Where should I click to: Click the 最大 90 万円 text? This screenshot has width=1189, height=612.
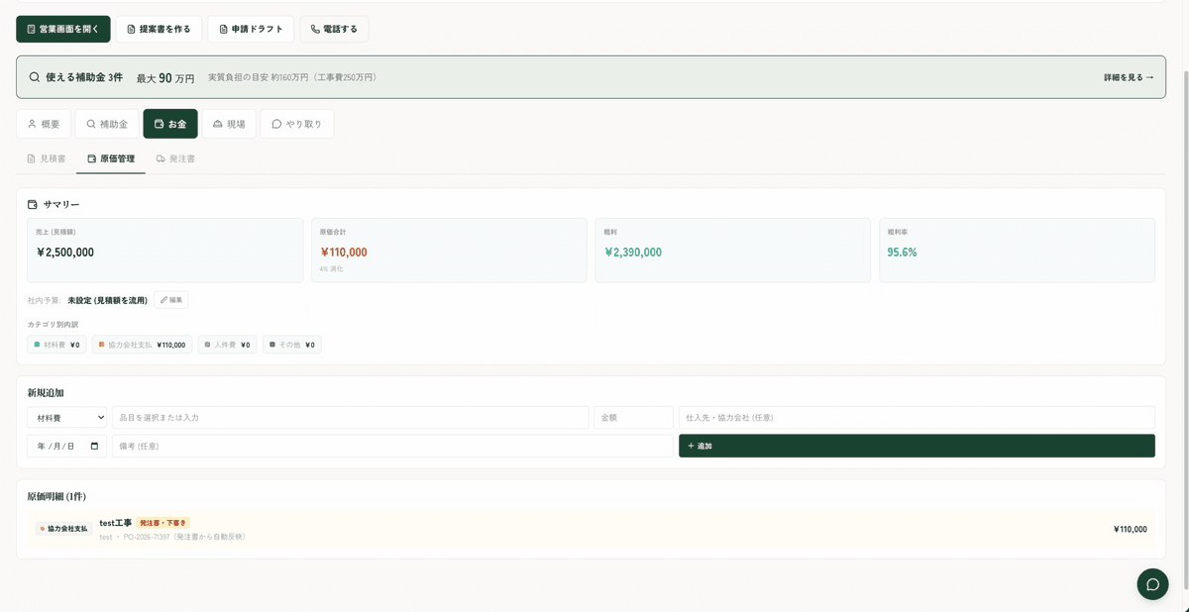point(165,77)
